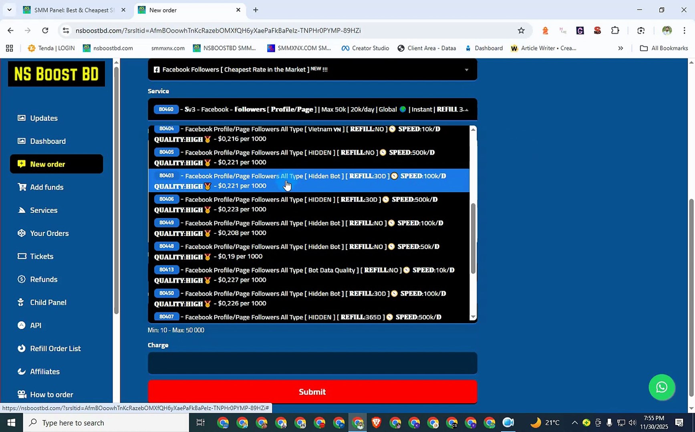Bookmark this page with the star icon
Image resolution: width=695 pixels, height=432 pixels.
(521, 30)
